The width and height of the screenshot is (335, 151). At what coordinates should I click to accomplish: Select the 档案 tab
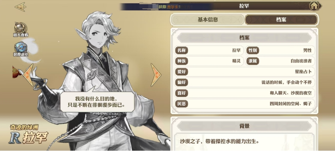[x=281, y=20]
